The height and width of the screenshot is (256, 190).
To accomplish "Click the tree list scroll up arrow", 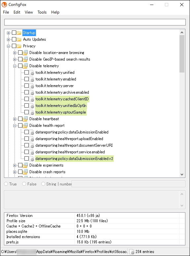I will 182,32.
